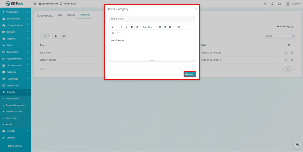Click the ERPat logo
This screenshot has height=152, width=303.
tap(14, 4)
